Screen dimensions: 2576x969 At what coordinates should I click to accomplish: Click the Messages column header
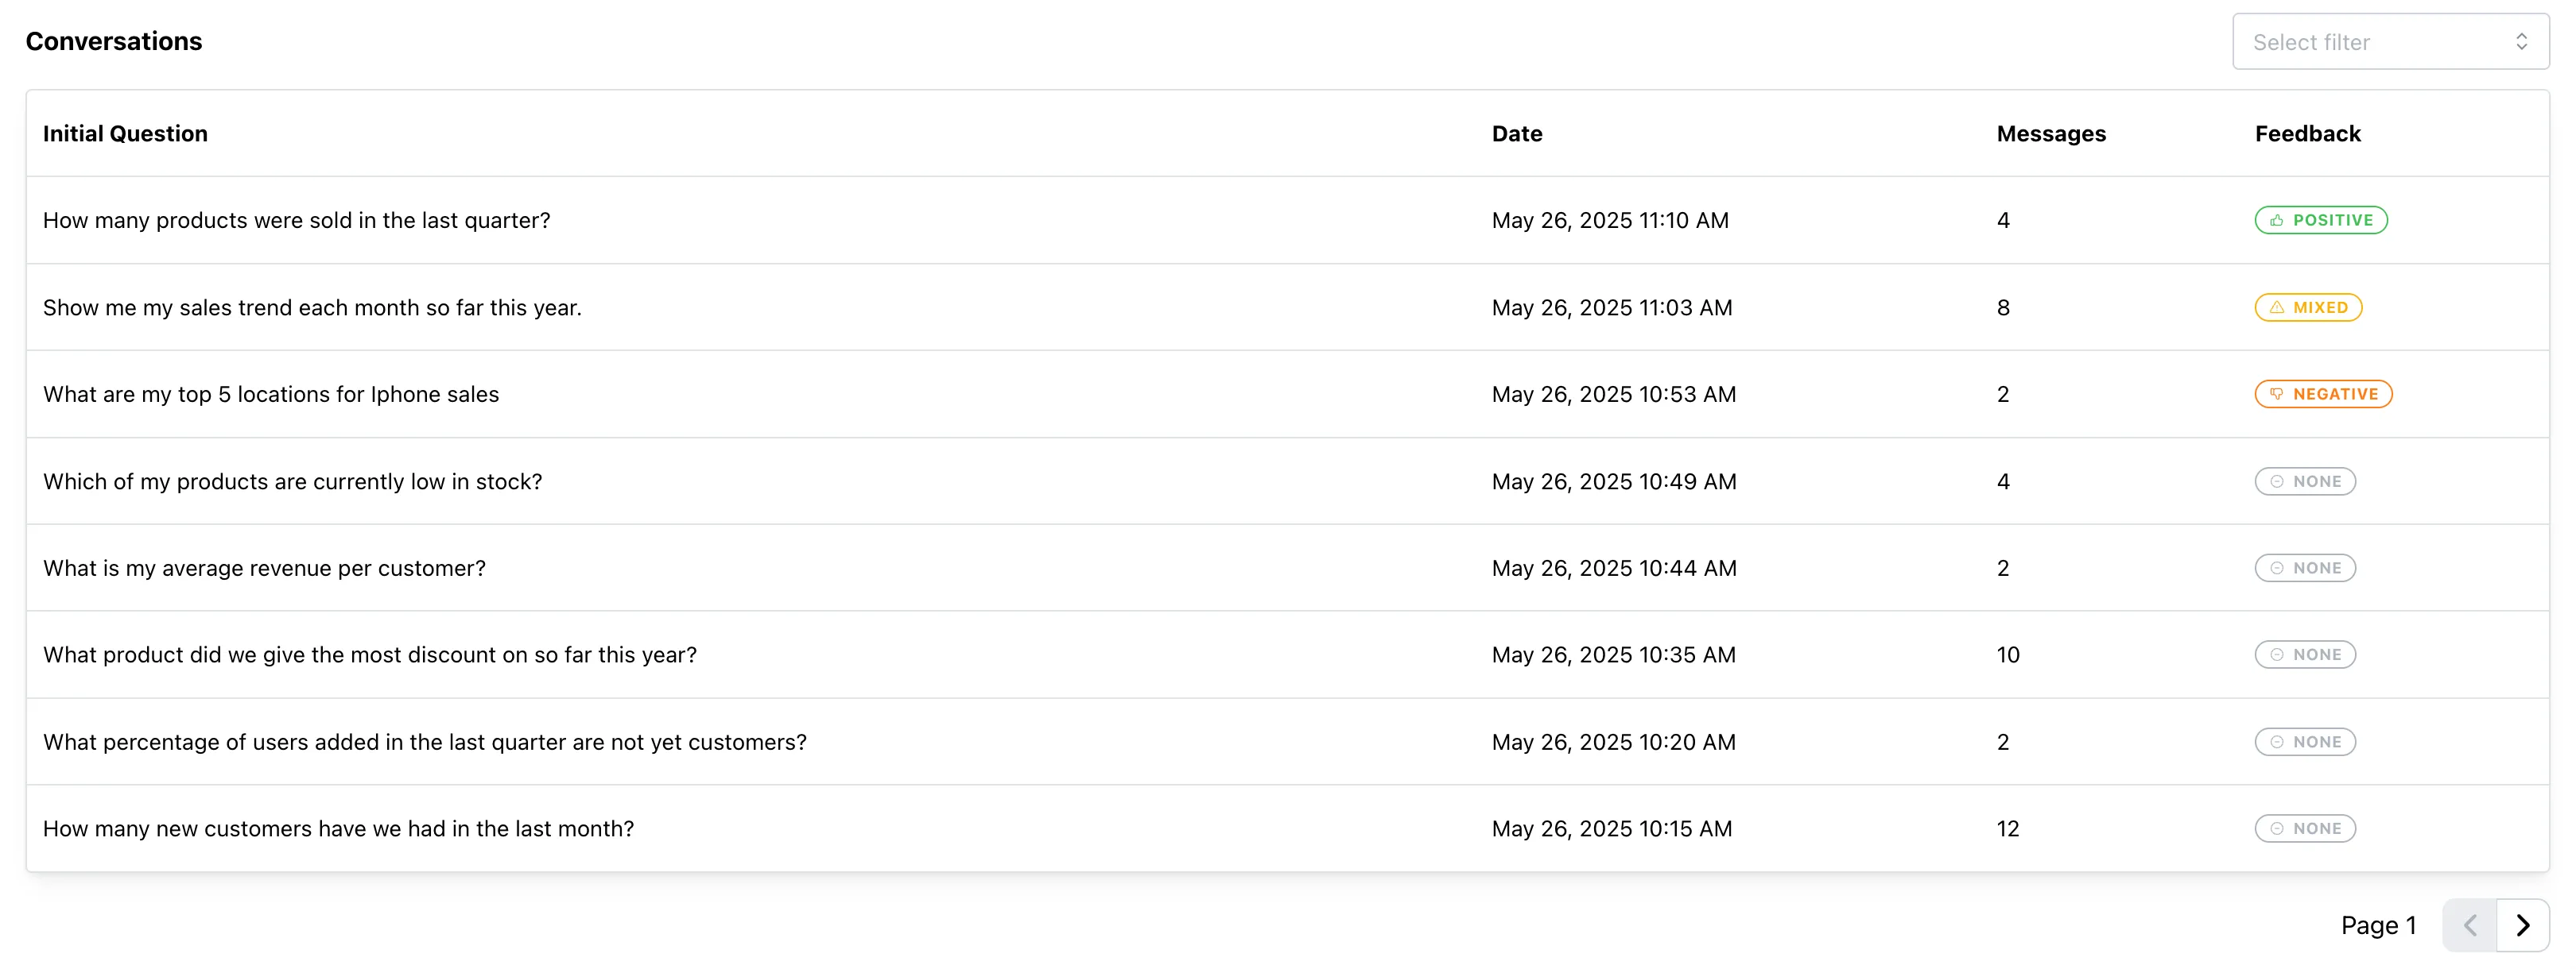[2050, 134]
